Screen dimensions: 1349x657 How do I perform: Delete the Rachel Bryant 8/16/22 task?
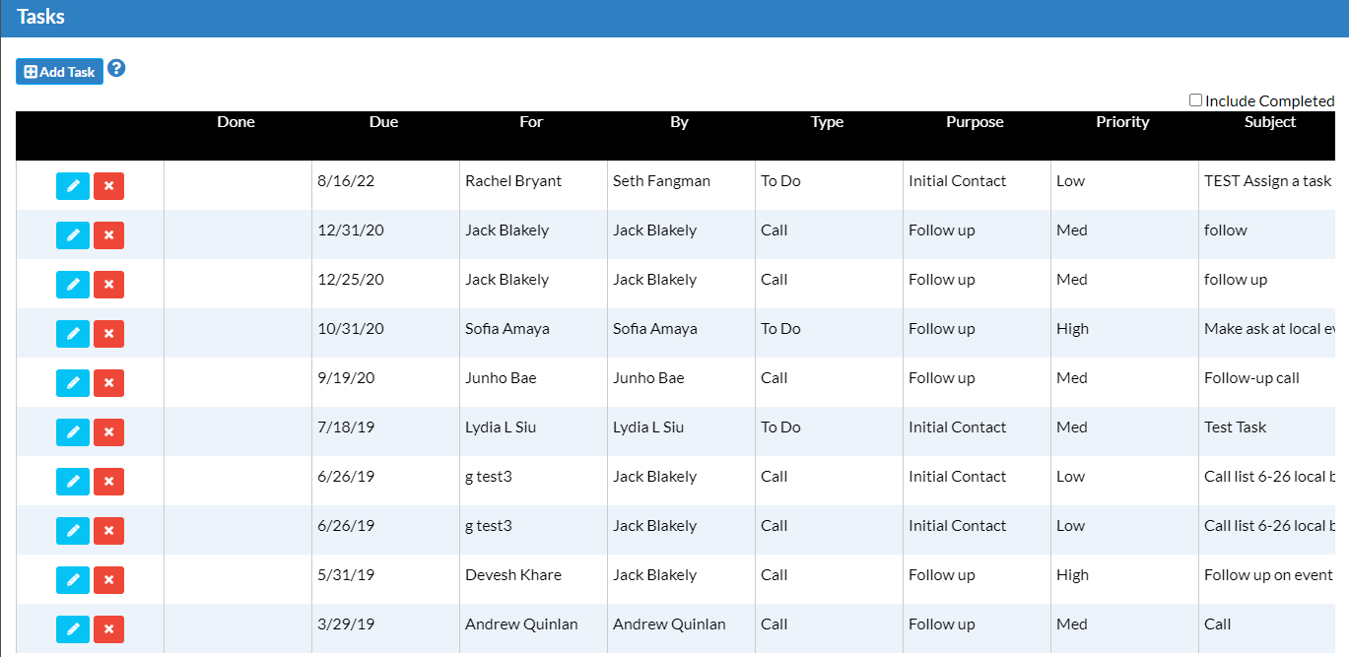click(108, 186)
